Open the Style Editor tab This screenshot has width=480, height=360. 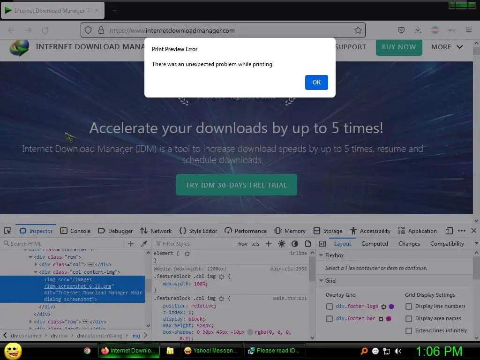198,231
